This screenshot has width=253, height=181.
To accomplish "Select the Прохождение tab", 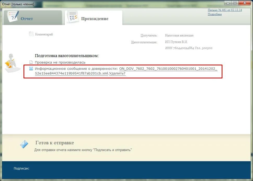I will [93, 18].
